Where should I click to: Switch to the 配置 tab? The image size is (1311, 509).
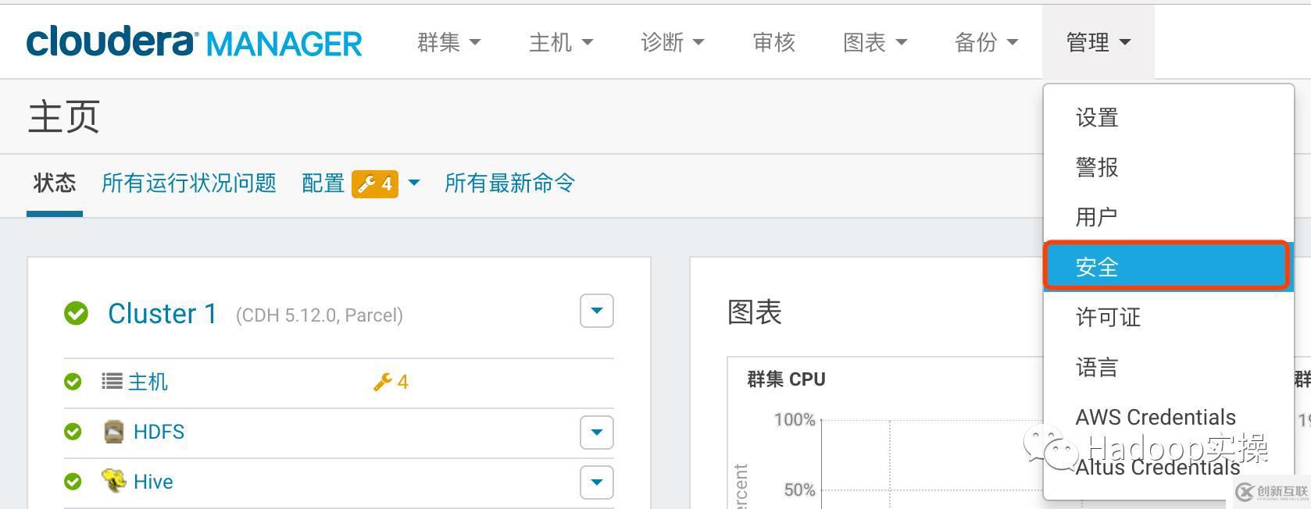[x=323, y=183]
